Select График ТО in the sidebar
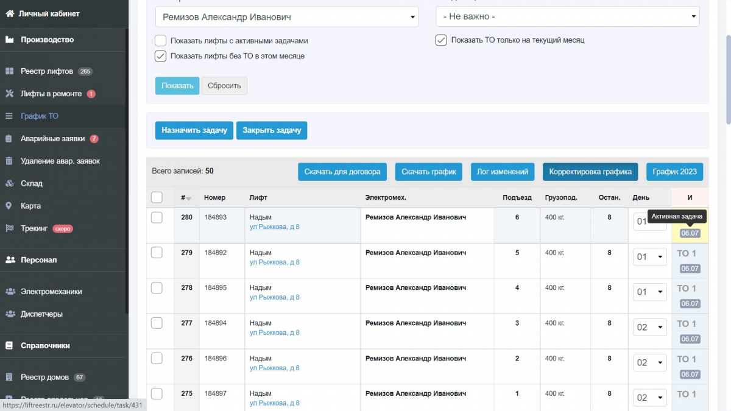Viewport: 731px width, 411px height. 40,116
